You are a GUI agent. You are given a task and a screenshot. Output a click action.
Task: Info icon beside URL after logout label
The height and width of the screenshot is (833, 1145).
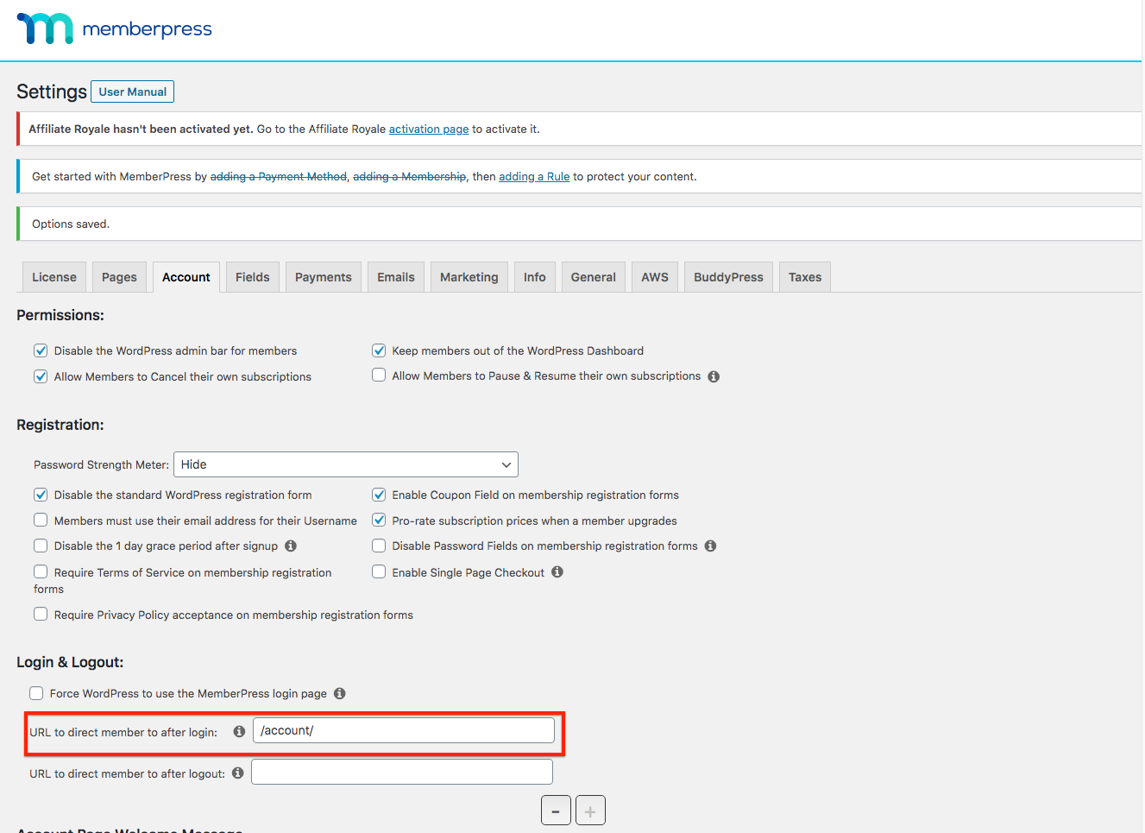(x=237, y=773)
